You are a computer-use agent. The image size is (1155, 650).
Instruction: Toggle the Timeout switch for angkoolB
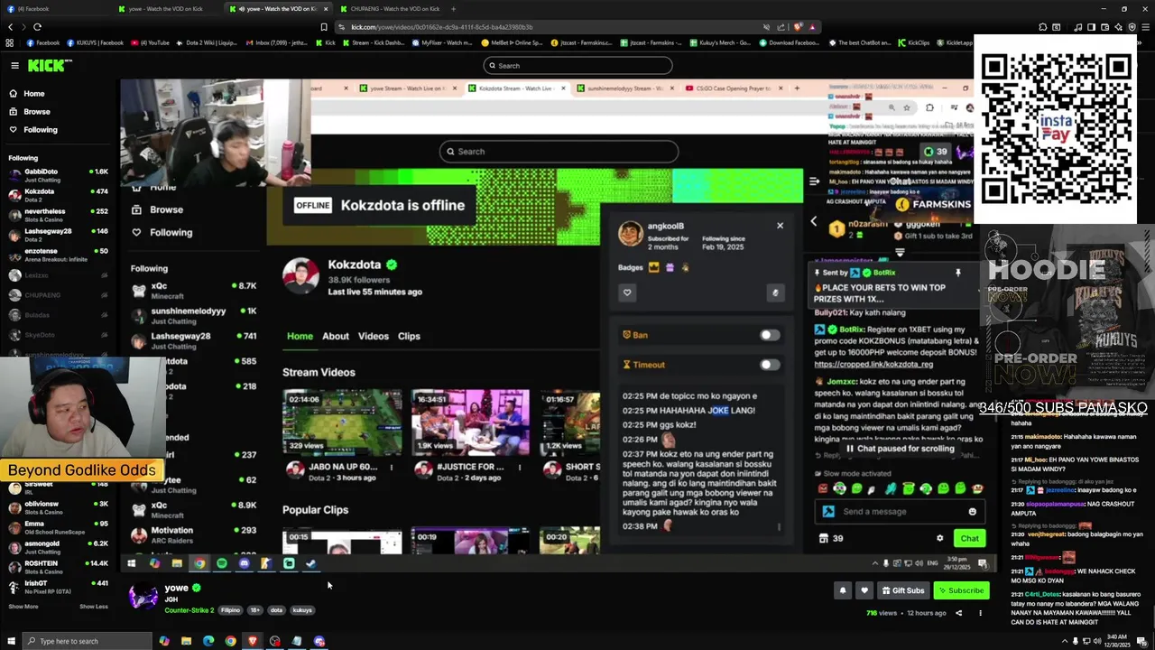769,365
